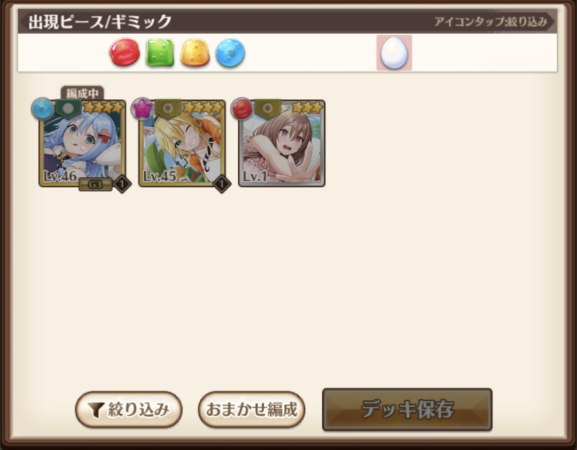
Task: Filter by the red jelly piece icon
Action: [124, 52]
